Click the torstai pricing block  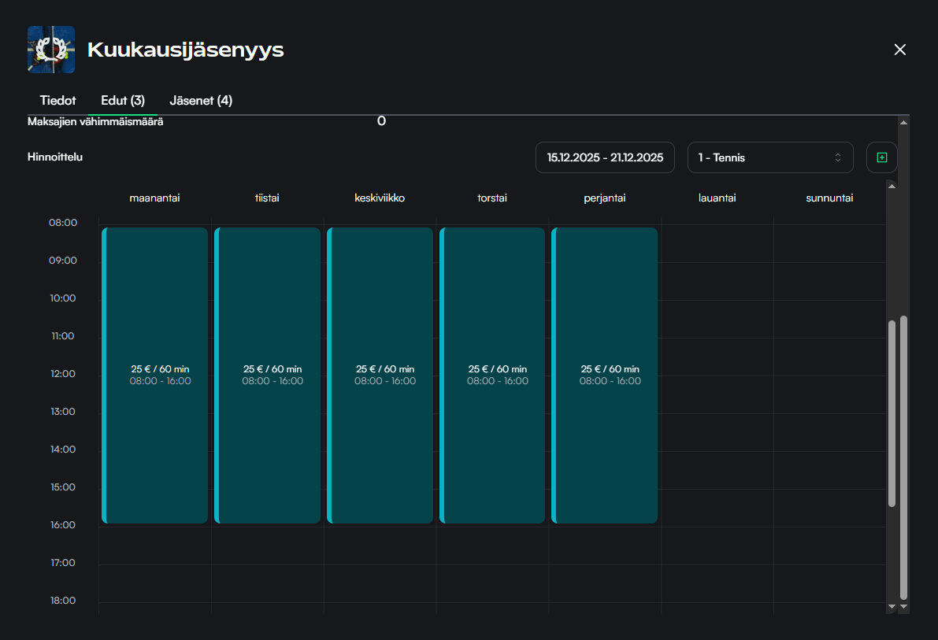coord(492,375)
